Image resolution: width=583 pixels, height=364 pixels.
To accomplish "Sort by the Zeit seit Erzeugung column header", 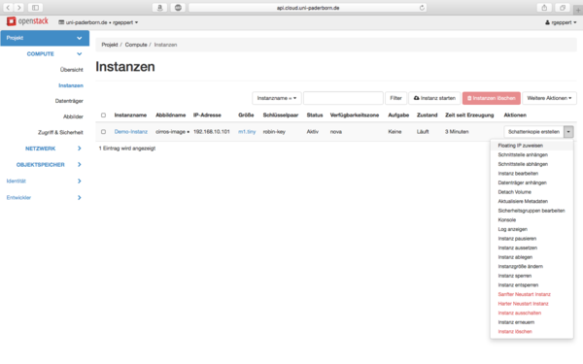I will tap(469, 116).
